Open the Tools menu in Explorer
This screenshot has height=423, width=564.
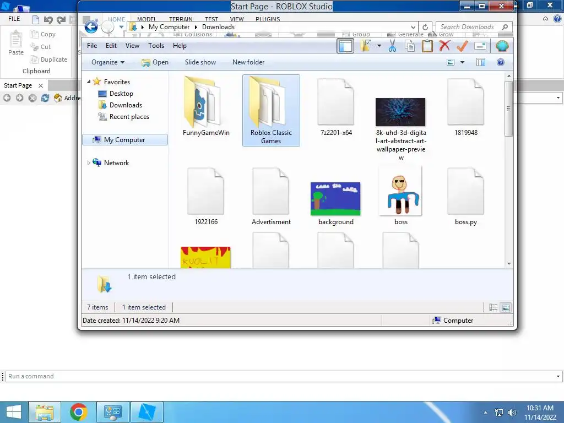click(156, 46)
